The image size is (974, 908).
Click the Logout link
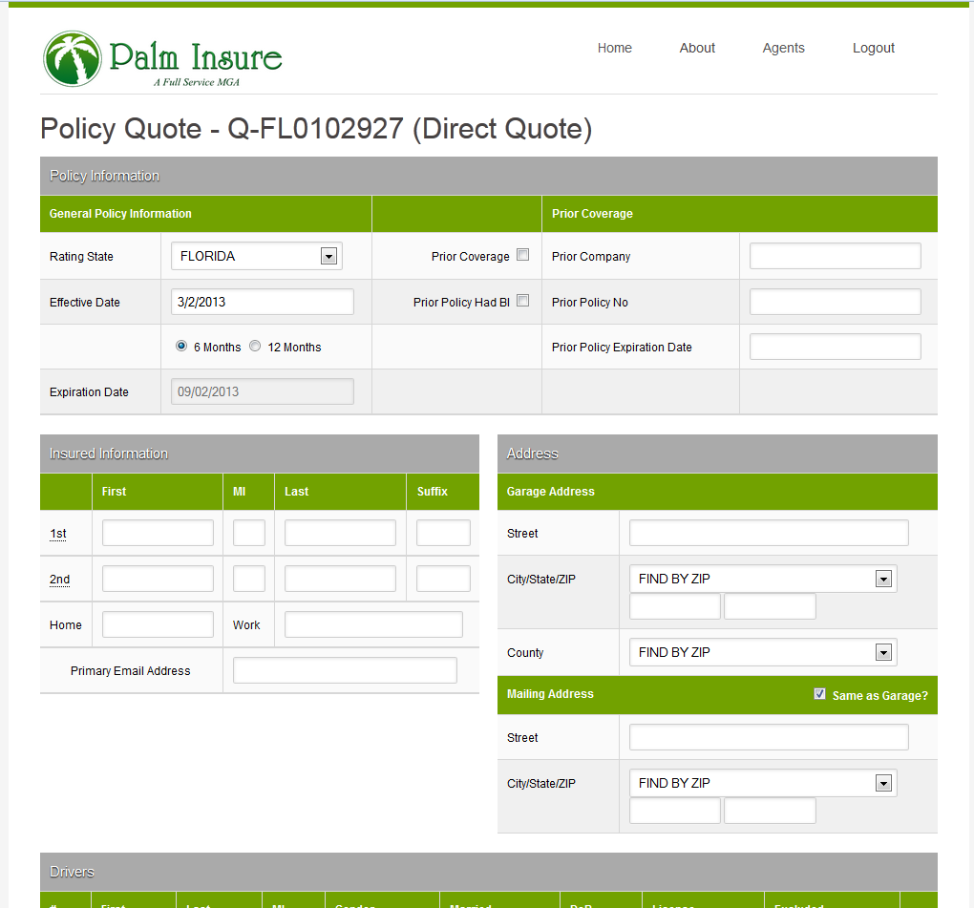(x=873, y=48)
